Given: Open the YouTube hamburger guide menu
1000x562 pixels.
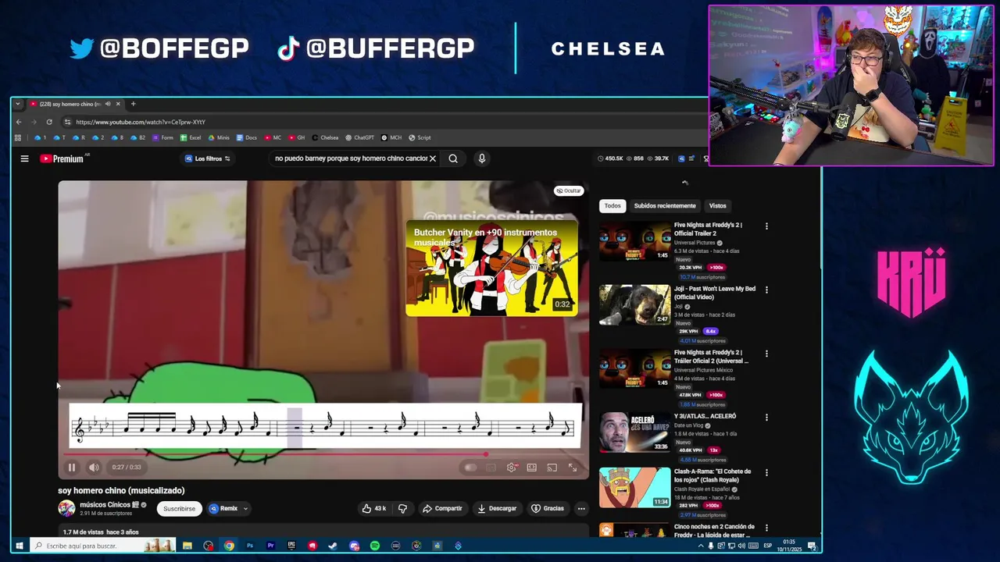Looking at the screenshot, I should coord(24,158).
